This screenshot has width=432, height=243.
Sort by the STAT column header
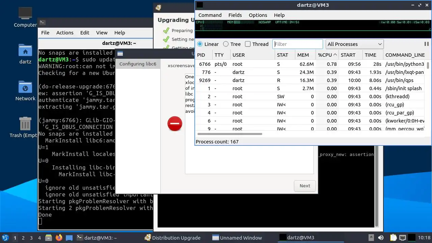(x=285, y=55)
